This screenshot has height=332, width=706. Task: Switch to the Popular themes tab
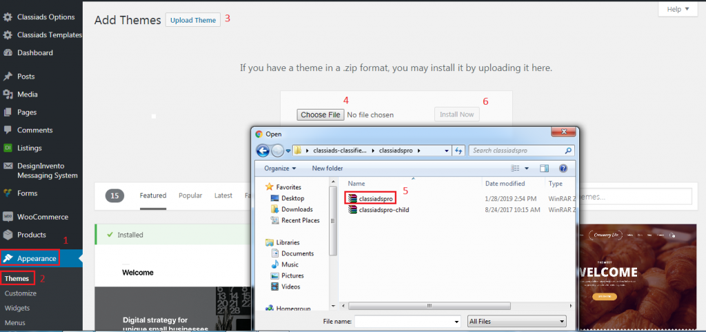tap(190, 196)
